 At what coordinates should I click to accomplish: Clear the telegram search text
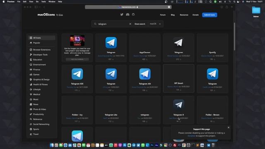point(130,24)
